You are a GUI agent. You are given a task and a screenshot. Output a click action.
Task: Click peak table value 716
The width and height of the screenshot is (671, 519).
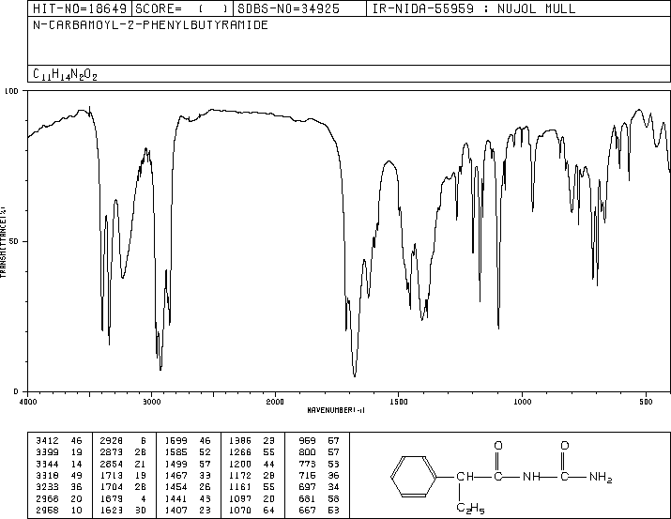(307, 475)
